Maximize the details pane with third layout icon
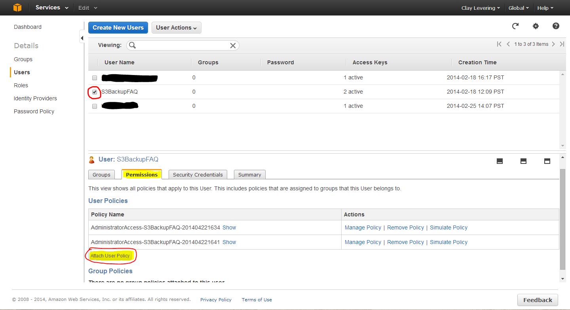570x310 pixels. click(x=547, y=161)
